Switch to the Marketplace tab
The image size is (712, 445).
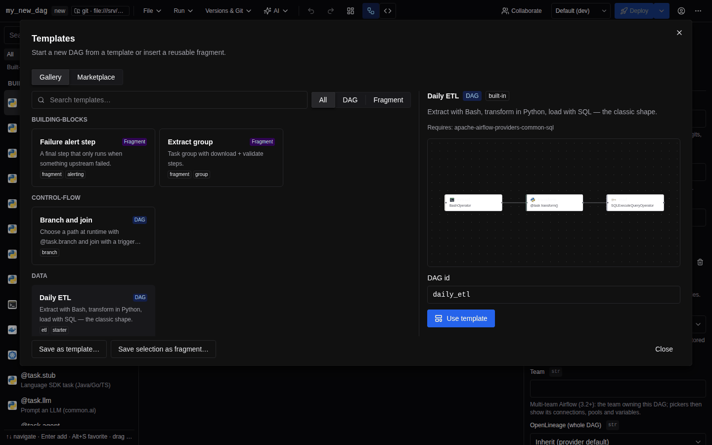tap(96, 77)
